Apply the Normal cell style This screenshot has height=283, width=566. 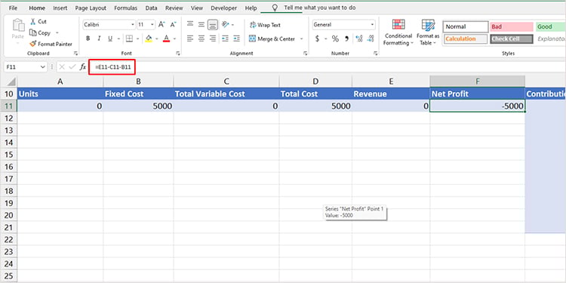(x=466, y=26)
